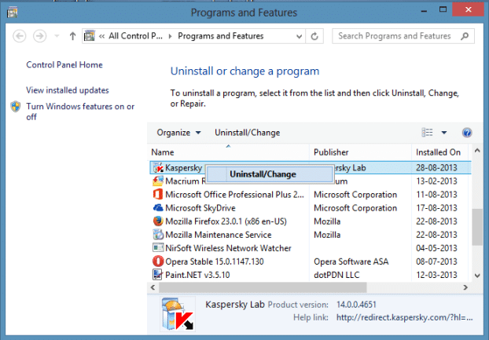Expand the address bar history dropdown

tap(299, 36)
